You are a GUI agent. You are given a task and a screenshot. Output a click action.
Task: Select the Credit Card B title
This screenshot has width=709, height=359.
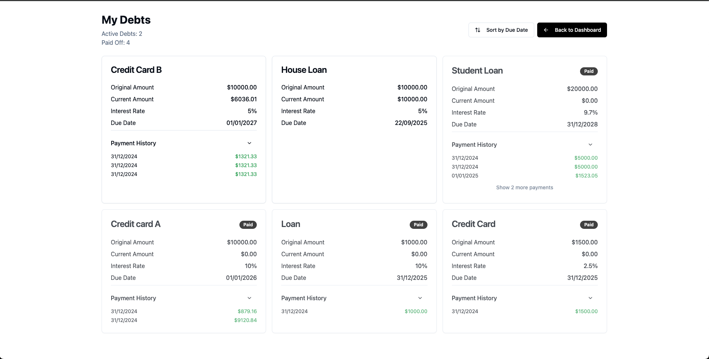pyautogui.click(x=136, y=70)
